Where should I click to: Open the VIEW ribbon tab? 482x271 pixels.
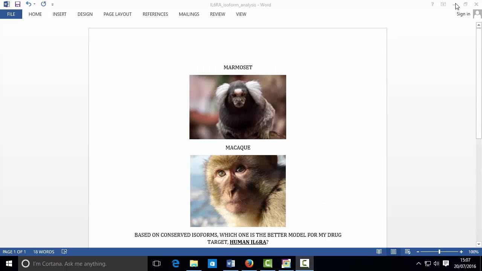pos(241,14)
